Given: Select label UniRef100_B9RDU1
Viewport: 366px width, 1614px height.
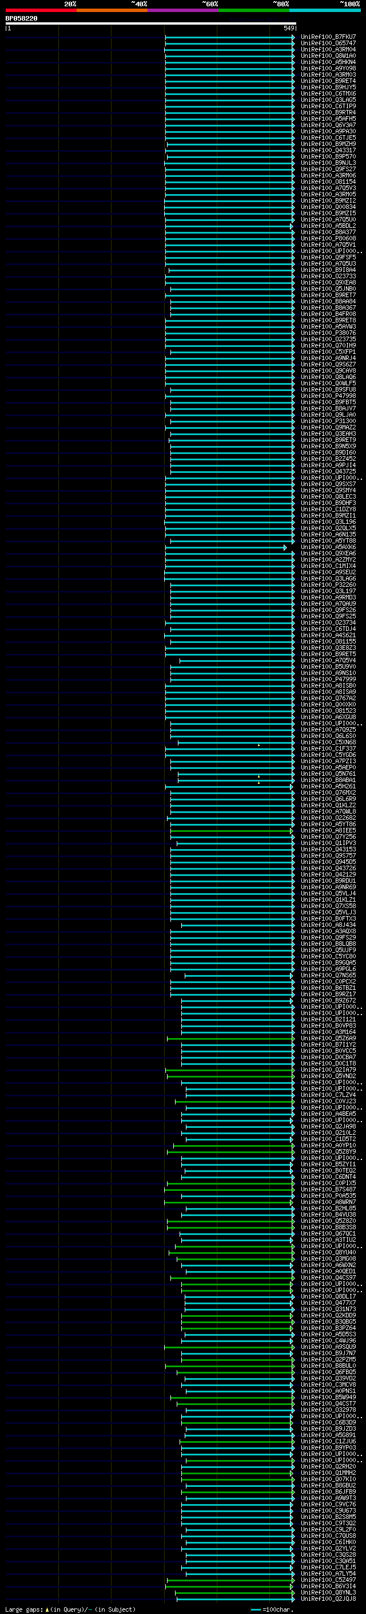Looking at the screenshot, I should point(328,881).
